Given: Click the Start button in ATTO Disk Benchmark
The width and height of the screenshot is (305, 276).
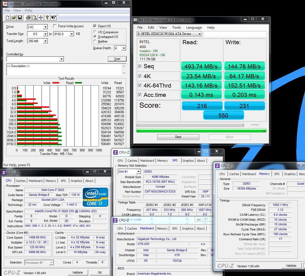Looking at the screenshot, I should pos(117,59).
